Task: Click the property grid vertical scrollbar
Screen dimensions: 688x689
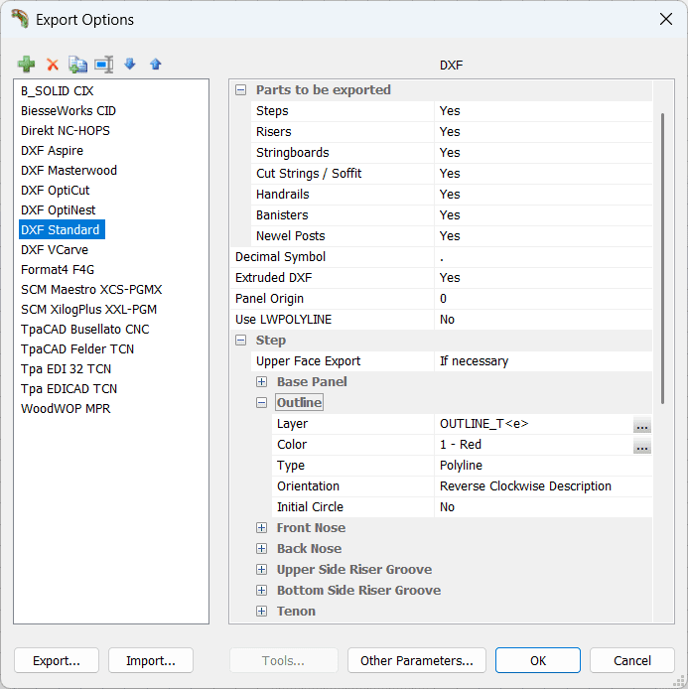Action: 662,258
